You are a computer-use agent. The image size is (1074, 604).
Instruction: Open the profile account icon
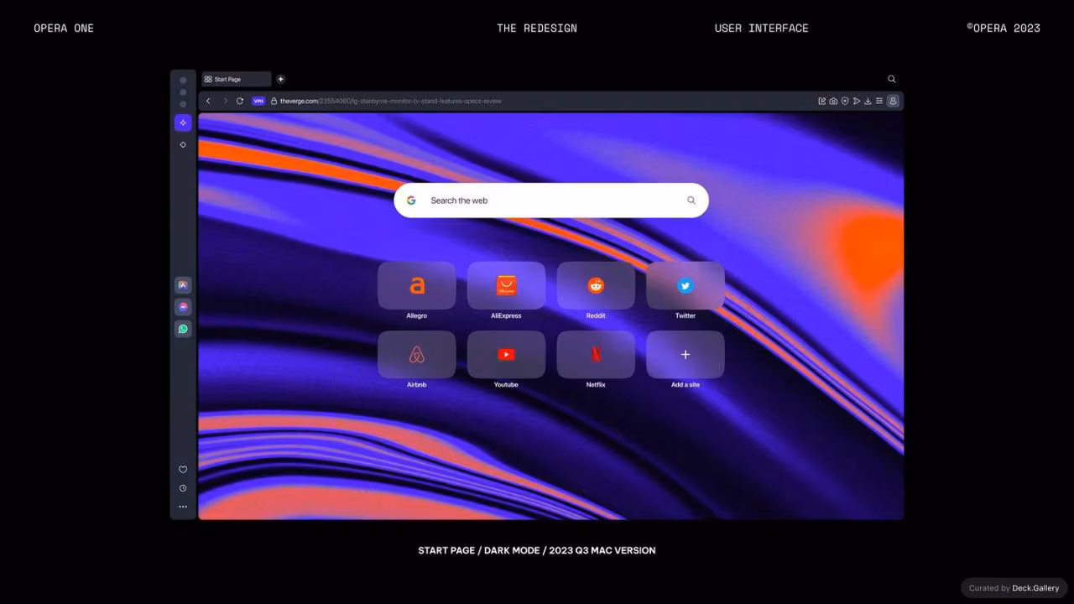click(893, 101)
